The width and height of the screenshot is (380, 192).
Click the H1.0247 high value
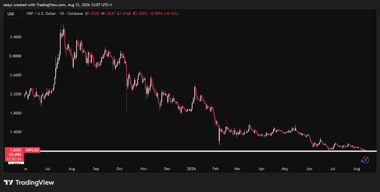pos(108,14)
